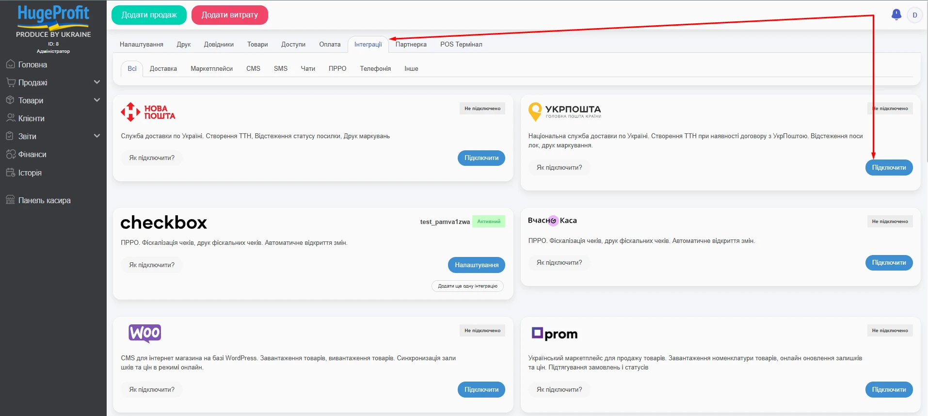928x416 pixels.
Task: Click the Історія calendar icon in sidebar
Action: tap(10, 172)
